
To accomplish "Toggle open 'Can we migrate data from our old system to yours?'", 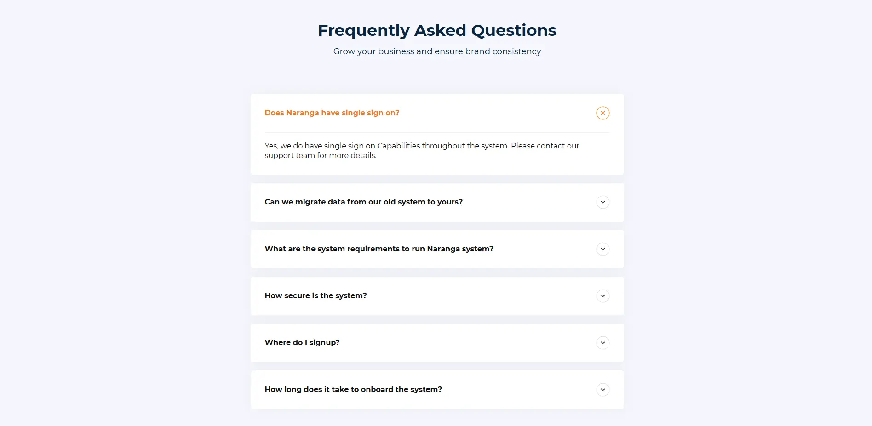I will [x=363, y=202].
